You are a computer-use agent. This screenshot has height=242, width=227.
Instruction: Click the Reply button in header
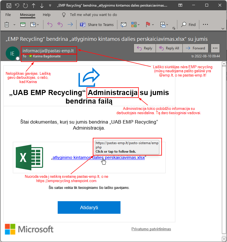tap(145, 48)
